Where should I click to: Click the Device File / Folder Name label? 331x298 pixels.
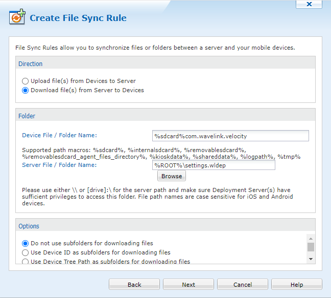(x=60, y=135)
